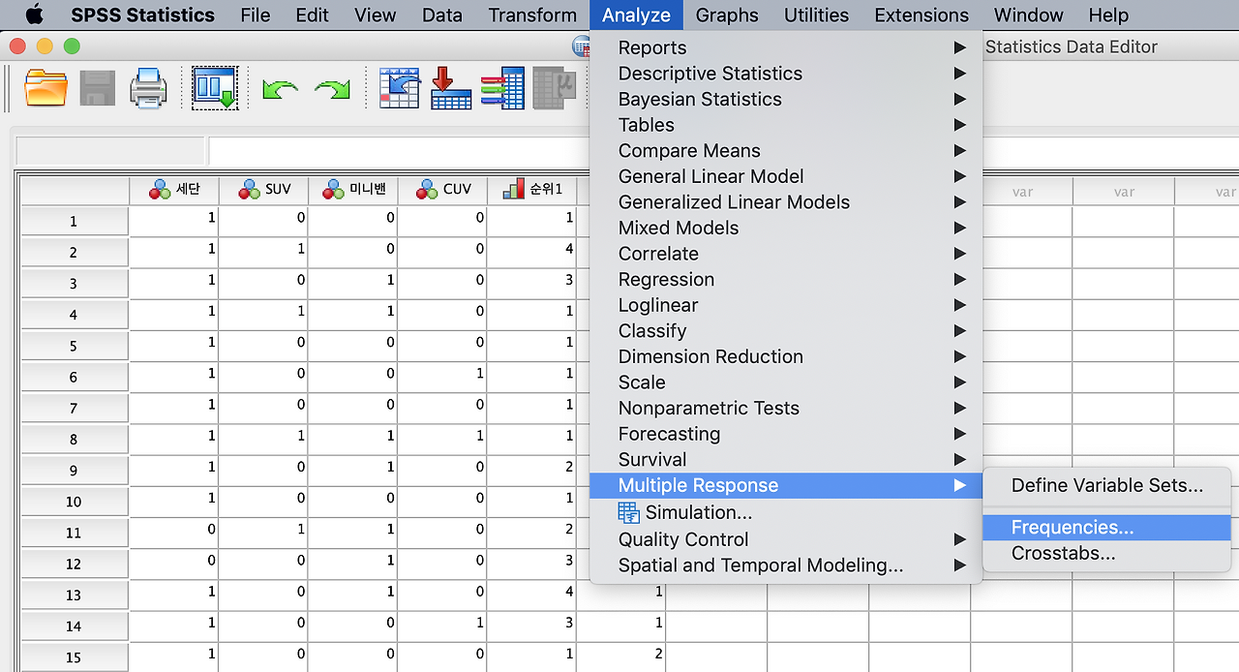Image resolution: width=1239 pixels, height=672 pixels.
Task: Select the 세단 column header
Action: 174,191
